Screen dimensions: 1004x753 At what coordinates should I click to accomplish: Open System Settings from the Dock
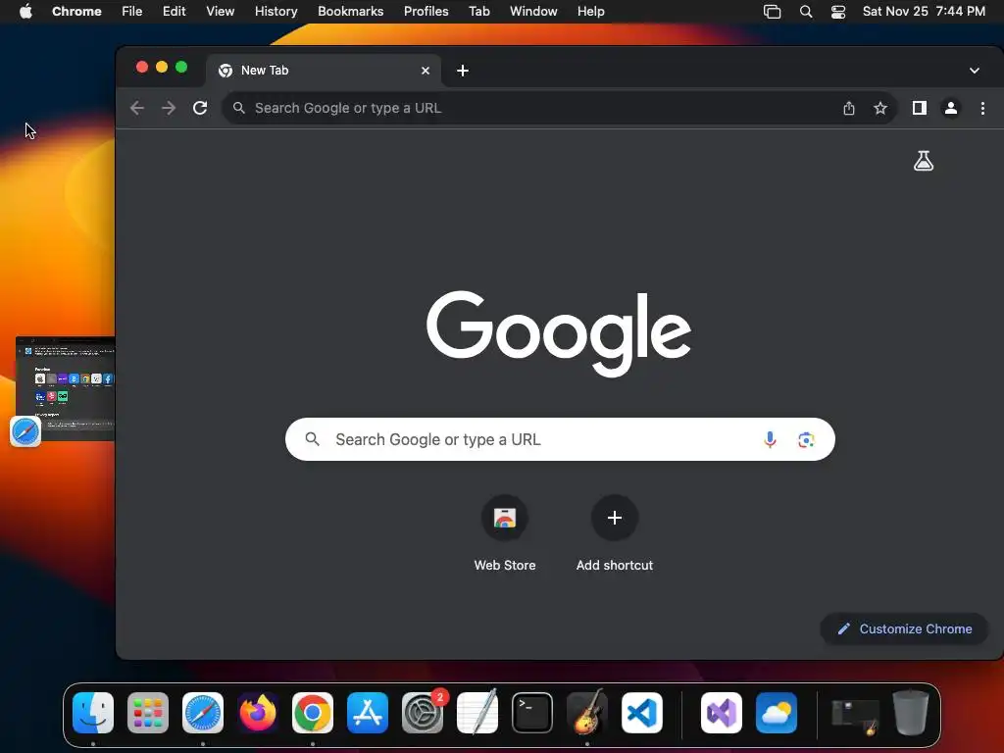pyautogui.click(x=423, y=713)
